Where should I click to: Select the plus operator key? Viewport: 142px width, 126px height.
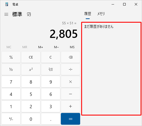click(x=70, y=106)
